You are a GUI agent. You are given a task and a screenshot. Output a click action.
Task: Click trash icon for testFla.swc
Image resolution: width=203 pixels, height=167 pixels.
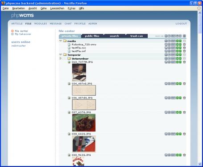click(x=184, y=48)
